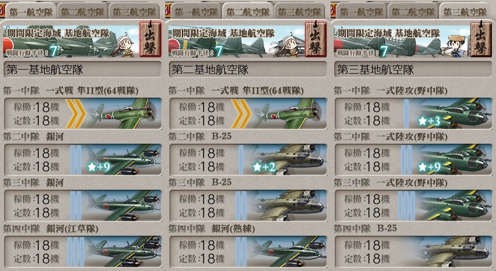Select unimproved B-25 in second base third squadron
496x271 pixels.
(x=248, y=206)
